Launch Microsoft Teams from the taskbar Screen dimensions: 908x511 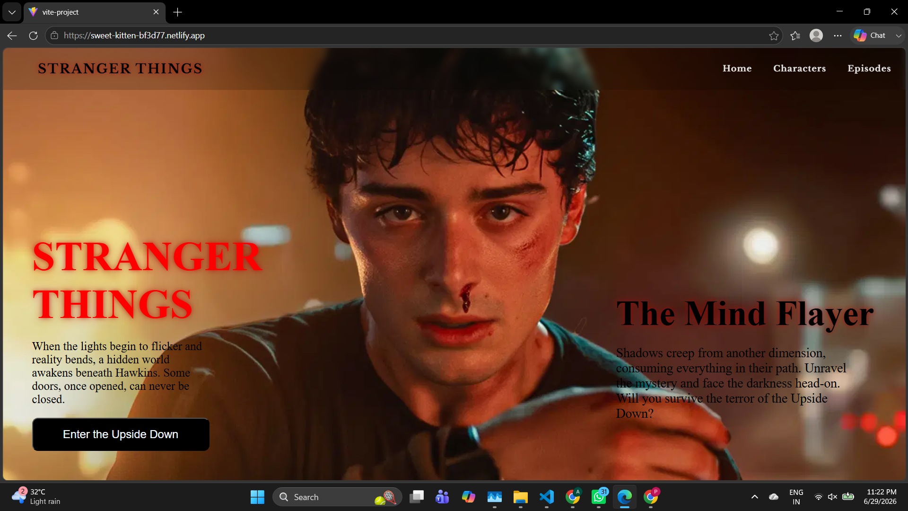(x=442, y=497)
